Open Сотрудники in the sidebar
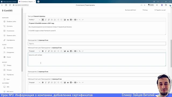The width and height of the screenshot is (172, 97). 9,53
